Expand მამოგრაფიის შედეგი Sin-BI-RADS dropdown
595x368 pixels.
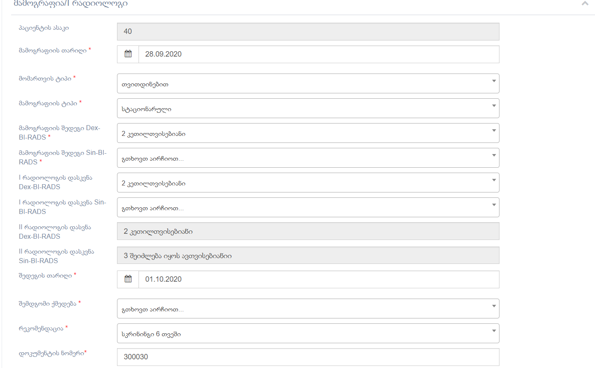pyautogui.click(x=308, y=158)
